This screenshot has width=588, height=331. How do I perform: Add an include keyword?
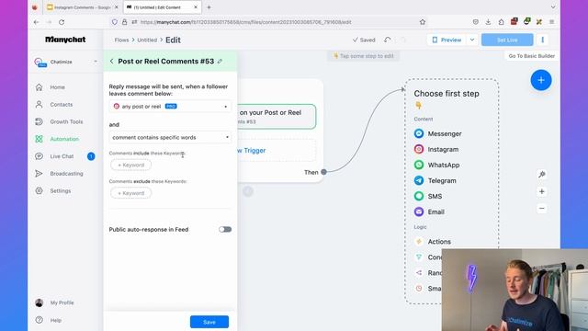coord(130,165)
